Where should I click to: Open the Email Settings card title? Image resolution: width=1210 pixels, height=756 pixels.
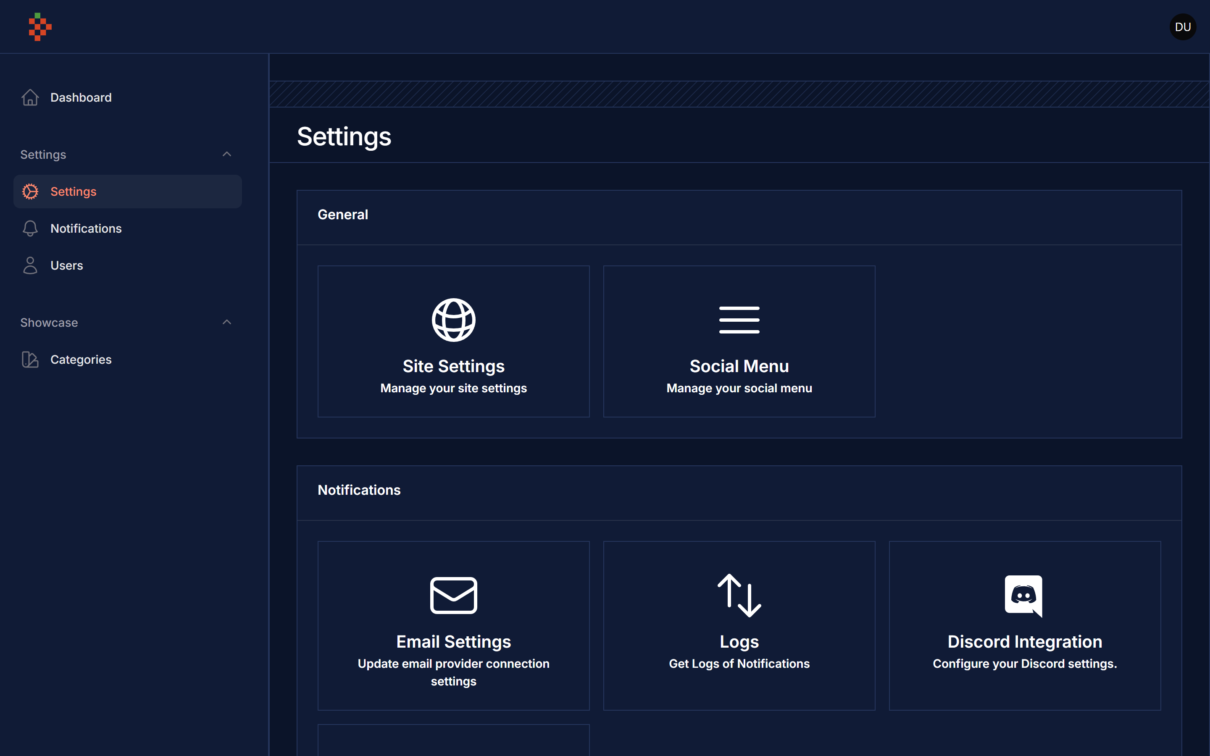[x=453, y=642]
